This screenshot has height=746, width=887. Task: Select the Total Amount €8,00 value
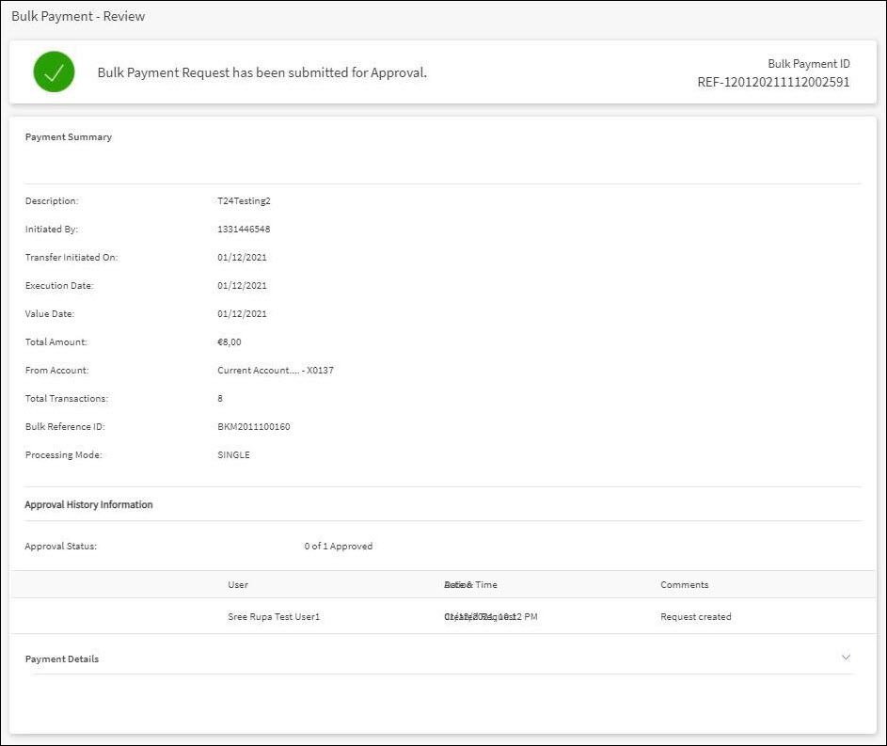[229, 341]
